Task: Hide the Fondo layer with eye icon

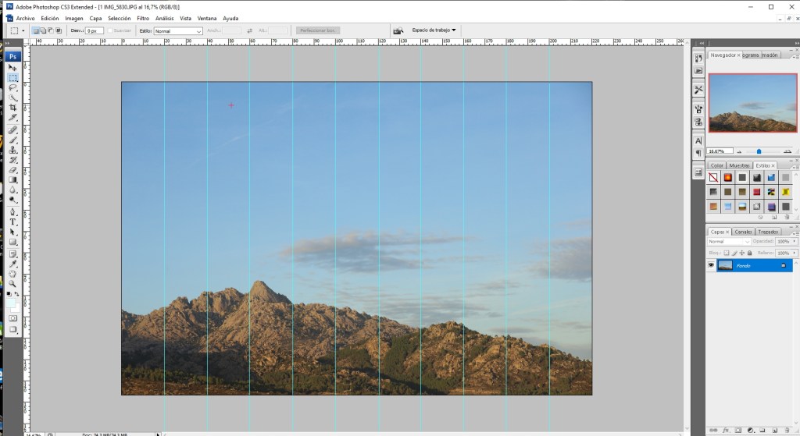Action: 711,265
